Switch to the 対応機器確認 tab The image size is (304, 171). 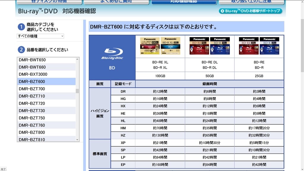[x=184, y=2]
